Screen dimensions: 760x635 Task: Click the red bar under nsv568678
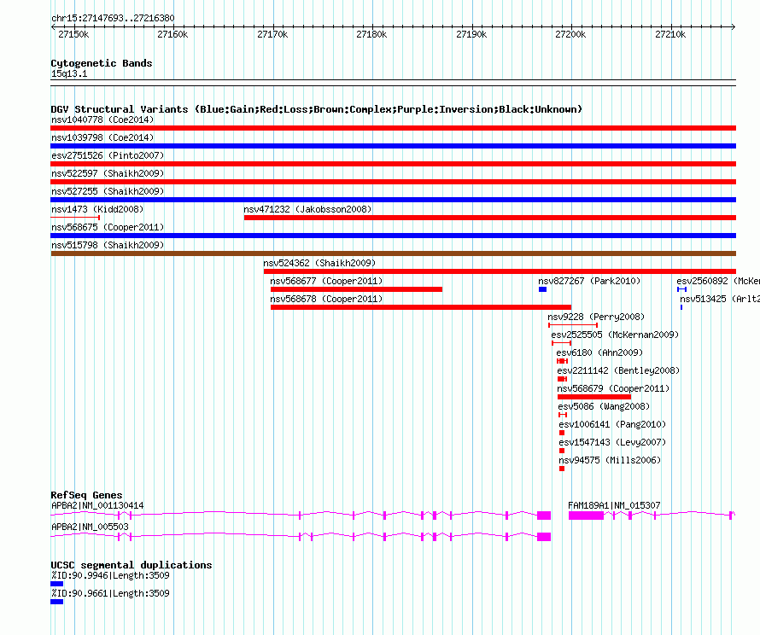point(421,307)
